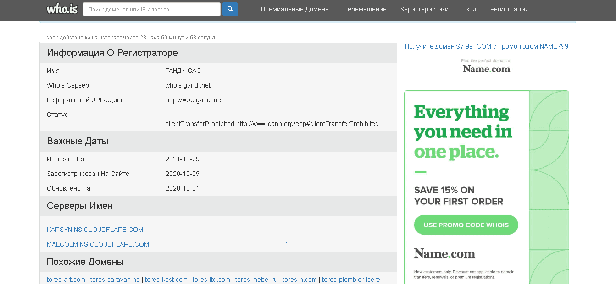Open the Премиальные Домены menu item
The width and height of the screenshot is (616, 285).
click(x=295, y=9)
